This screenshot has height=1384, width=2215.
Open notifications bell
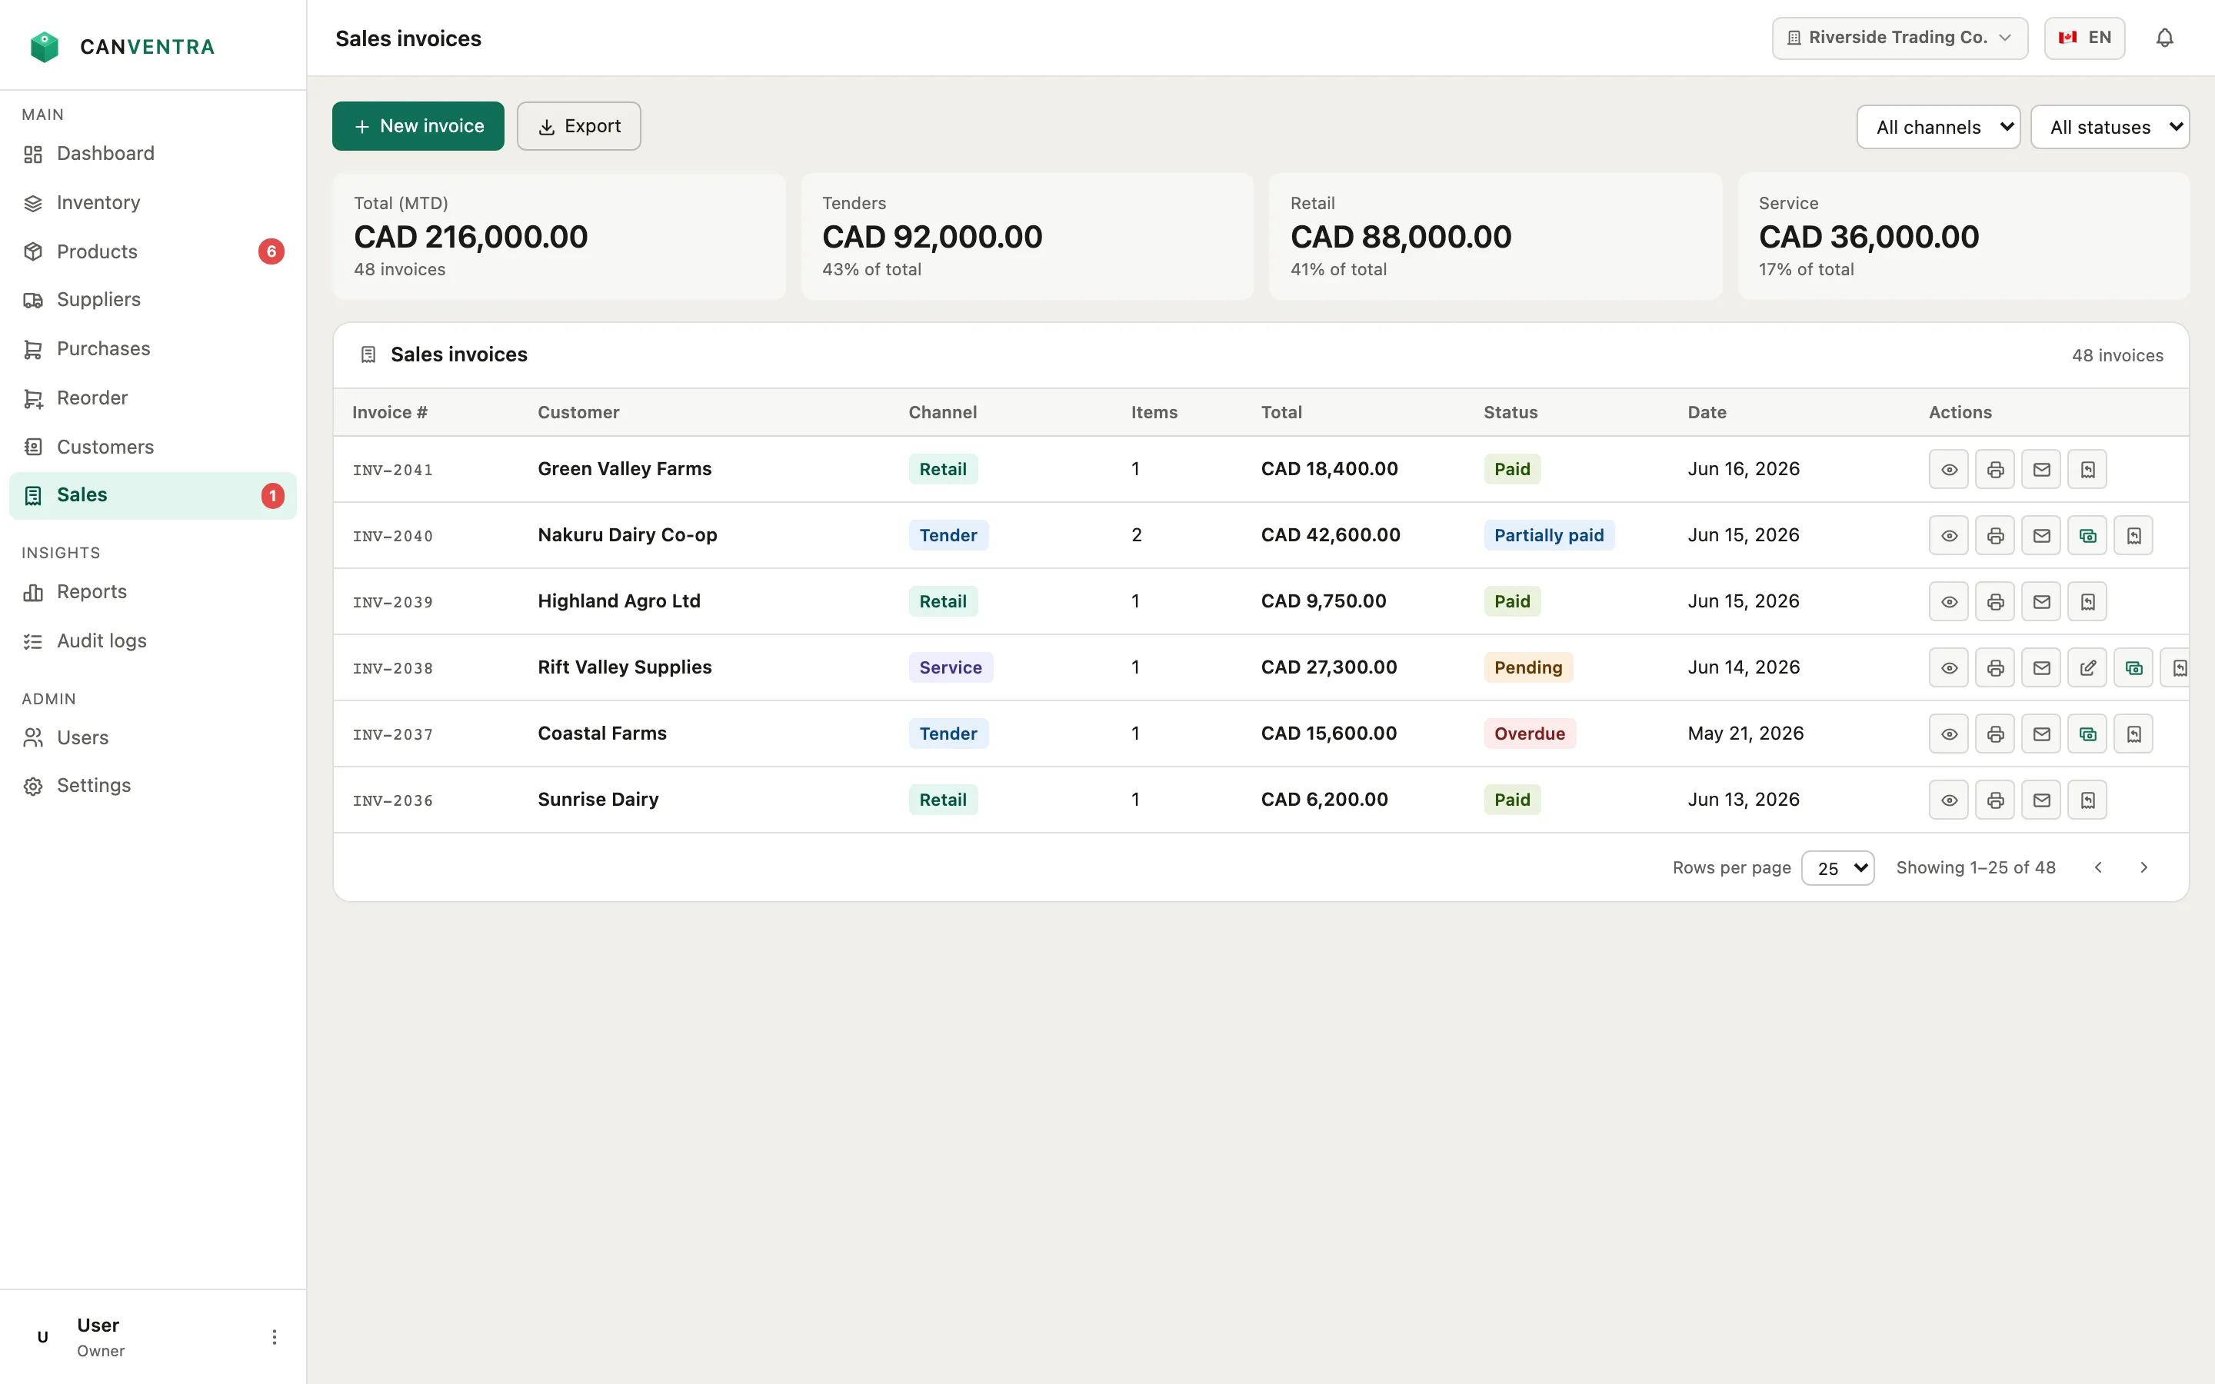click(x=2163, y=38)
